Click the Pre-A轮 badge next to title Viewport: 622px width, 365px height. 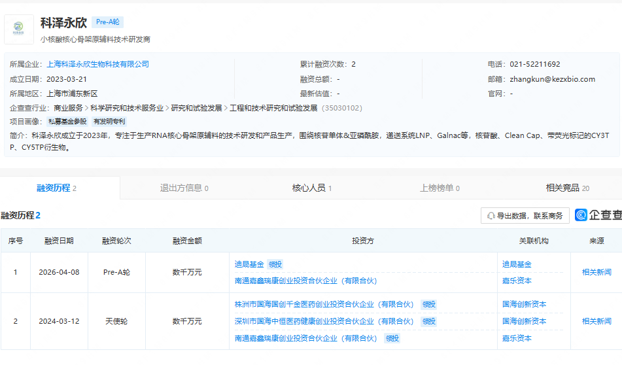click(x=107, y=22)
